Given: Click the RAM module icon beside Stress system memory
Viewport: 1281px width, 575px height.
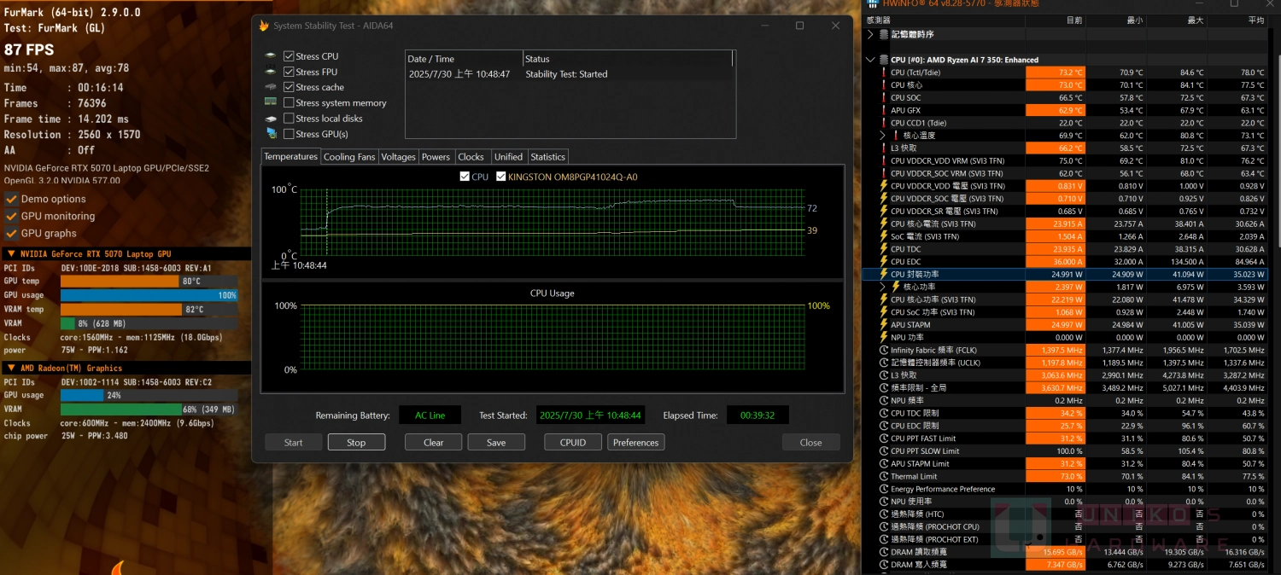Looking at the screenshot, I should click(271, 102).
